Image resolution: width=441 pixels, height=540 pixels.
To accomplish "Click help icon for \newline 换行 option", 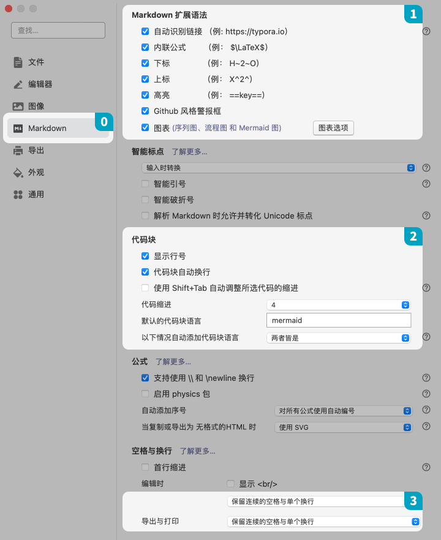I will (x=426, y=378).
